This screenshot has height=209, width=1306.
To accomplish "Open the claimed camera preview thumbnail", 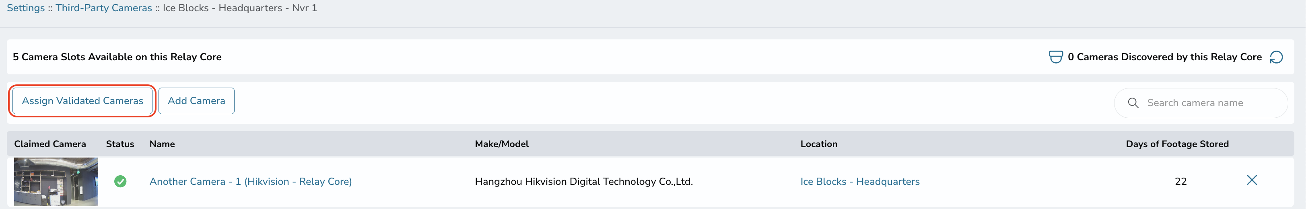I will (x=56, y=182).
